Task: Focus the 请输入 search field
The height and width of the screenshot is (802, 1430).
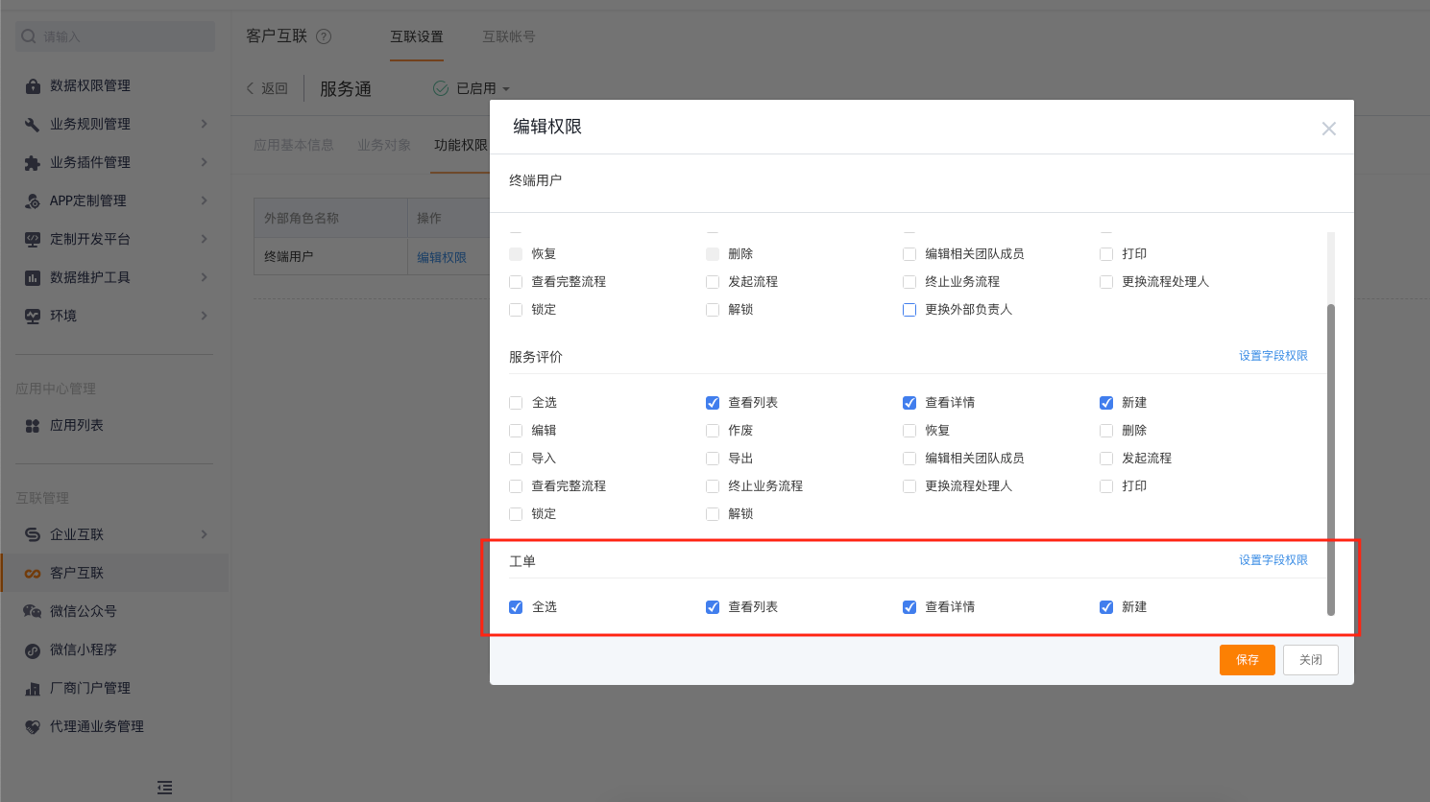Action: click(115, 36)
